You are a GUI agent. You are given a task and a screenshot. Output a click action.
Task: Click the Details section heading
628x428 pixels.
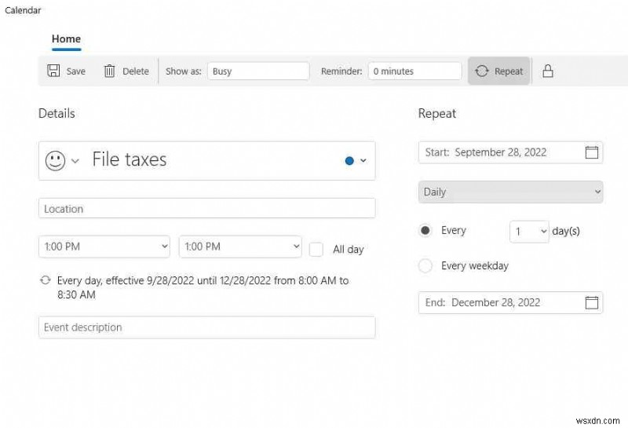[57, 113]
